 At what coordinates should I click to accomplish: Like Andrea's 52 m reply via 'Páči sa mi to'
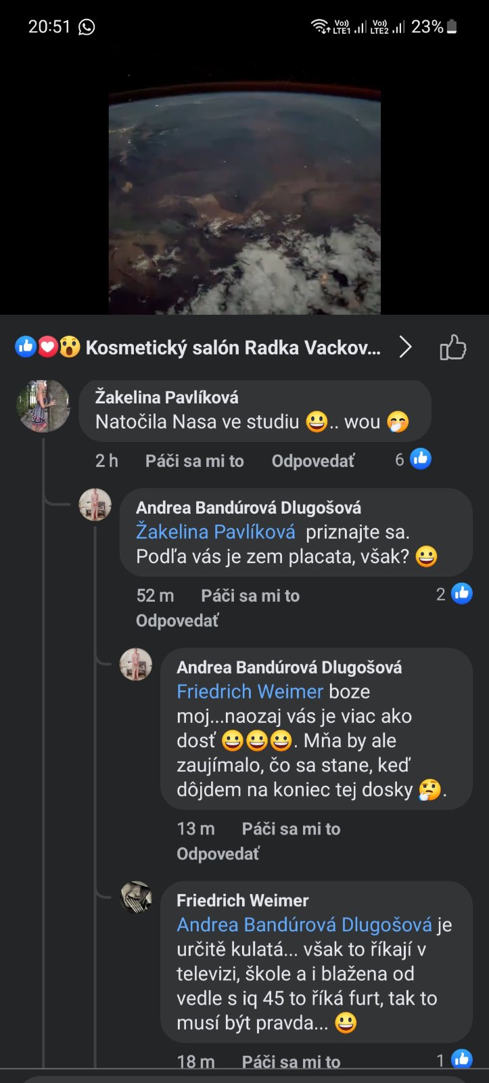[250, 596]
